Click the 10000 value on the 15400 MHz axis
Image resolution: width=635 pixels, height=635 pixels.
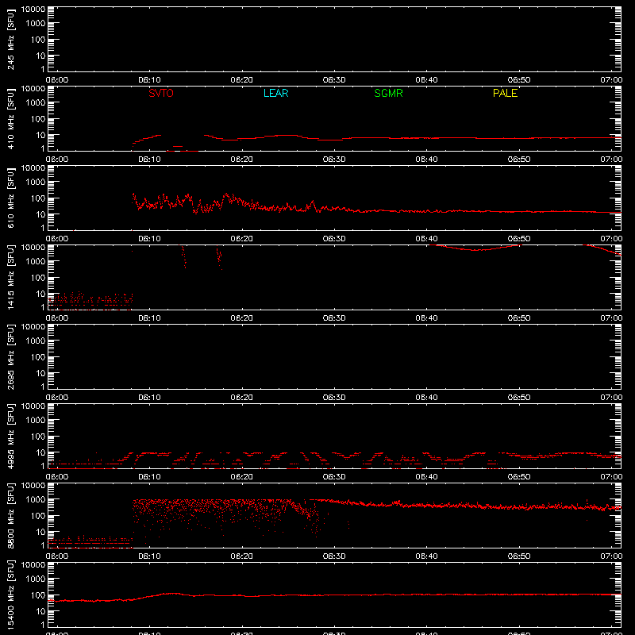33,565
